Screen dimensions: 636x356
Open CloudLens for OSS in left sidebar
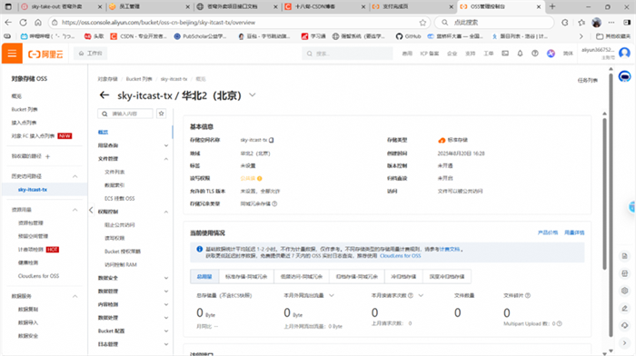tap(38, 276)
